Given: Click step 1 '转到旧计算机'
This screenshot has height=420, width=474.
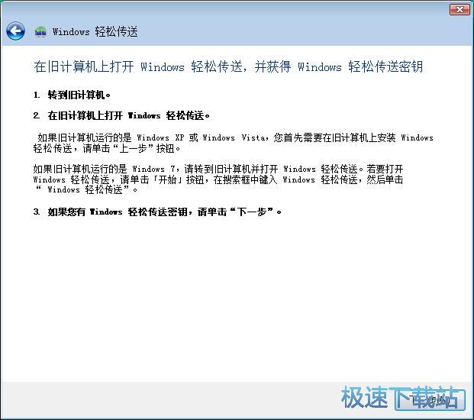Looking at the screenshot, I should [x=72, y=95].
